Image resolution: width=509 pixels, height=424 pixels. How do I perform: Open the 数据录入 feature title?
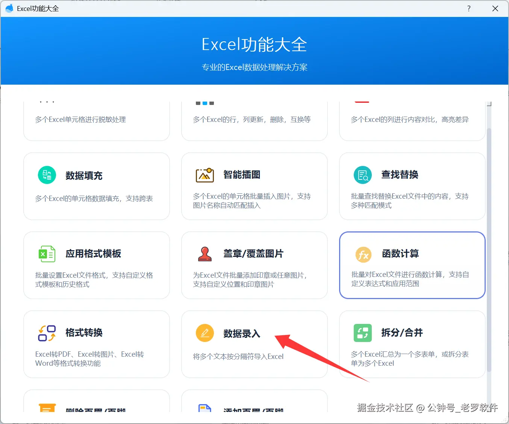pos(242,334)
